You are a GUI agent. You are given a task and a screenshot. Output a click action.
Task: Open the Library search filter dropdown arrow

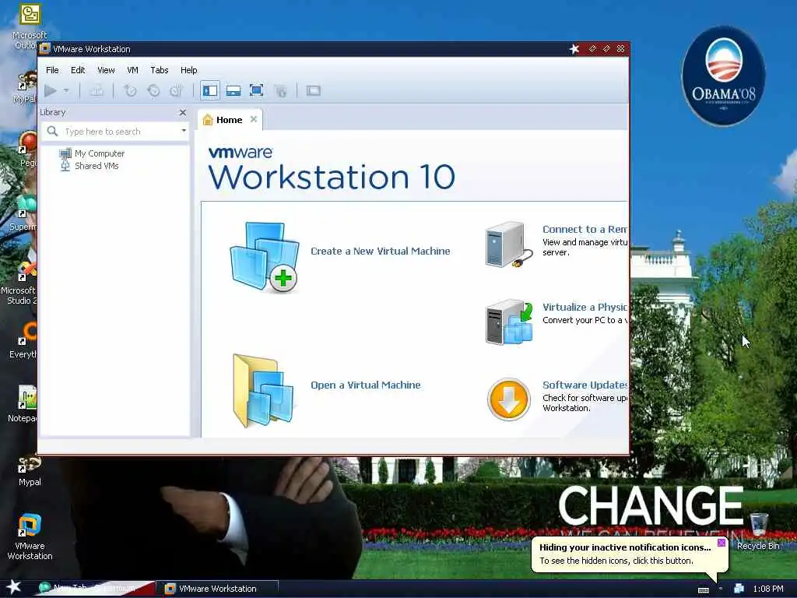pyautogui.click(x=184, y=131)
